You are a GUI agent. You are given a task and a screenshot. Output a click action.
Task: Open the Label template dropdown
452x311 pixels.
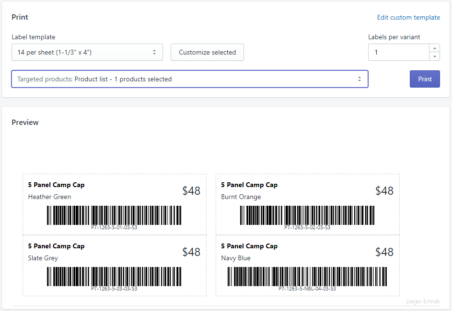[x=87, y=52]
